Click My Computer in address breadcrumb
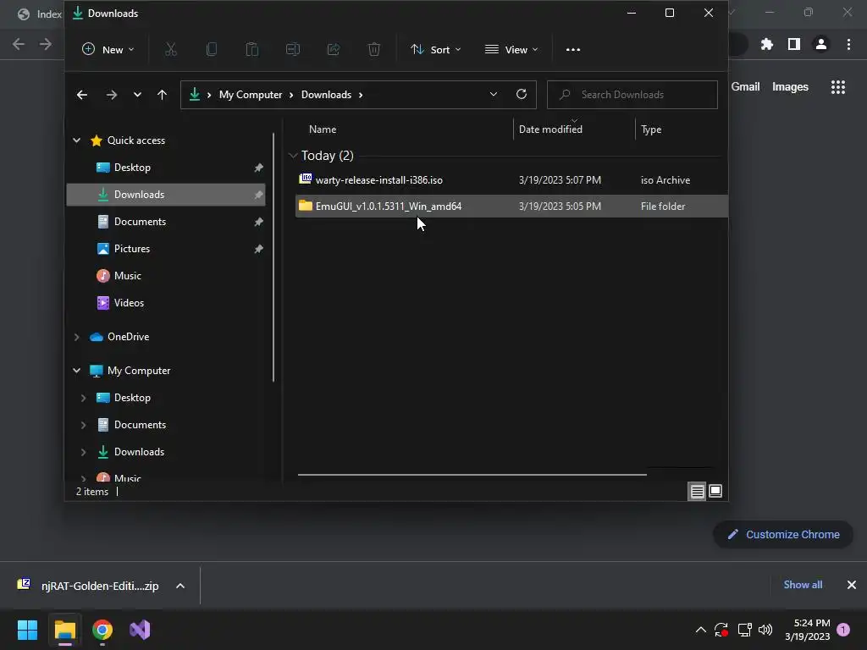Image resolution: width=867 pixels, height=650 pixels. pos(251,95)
